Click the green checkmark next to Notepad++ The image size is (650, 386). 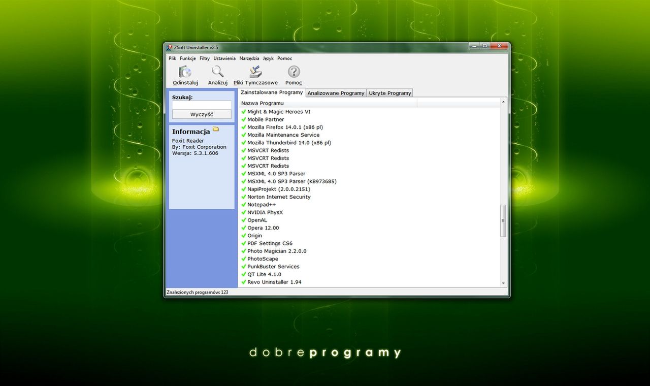(x=243, y=204)
